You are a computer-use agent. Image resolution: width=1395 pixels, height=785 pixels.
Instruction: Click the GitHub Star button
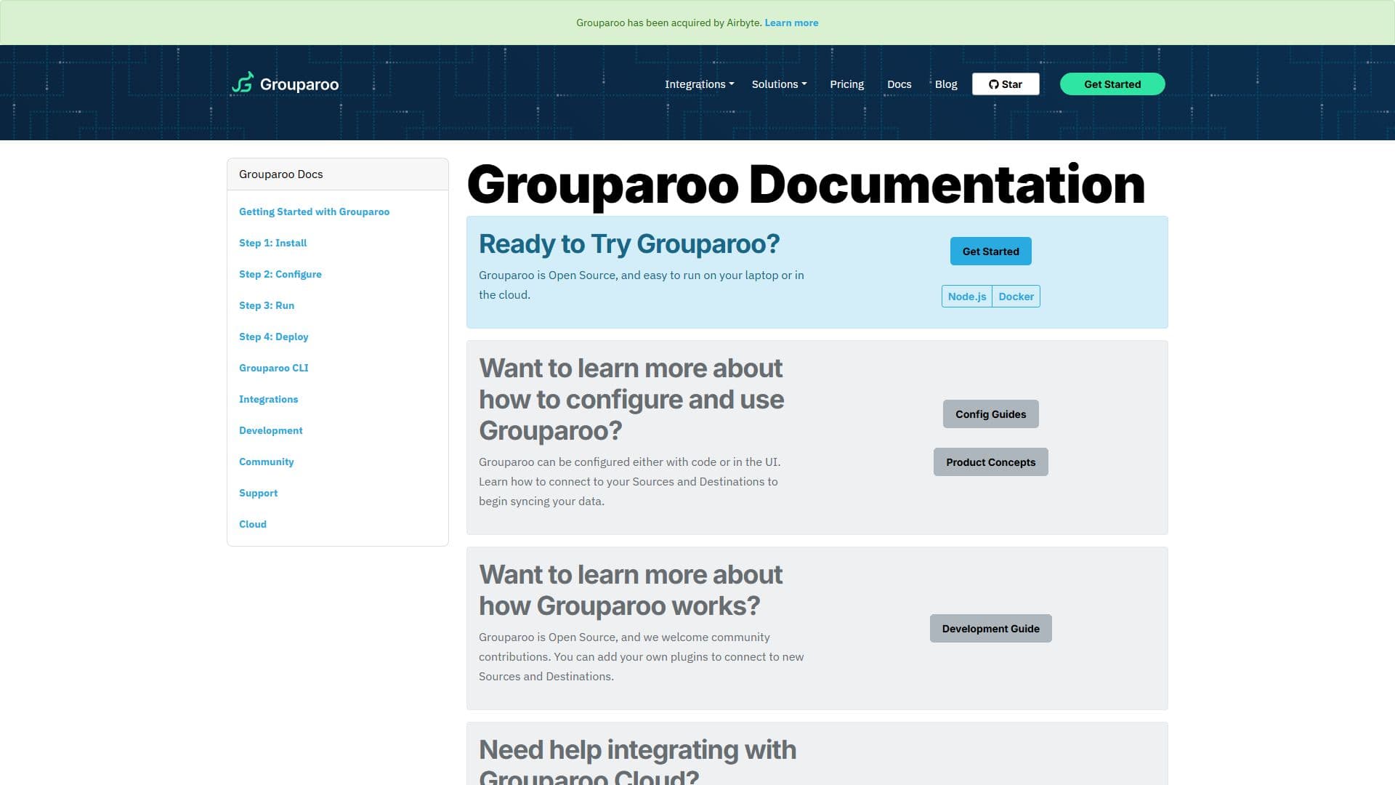1006,84
